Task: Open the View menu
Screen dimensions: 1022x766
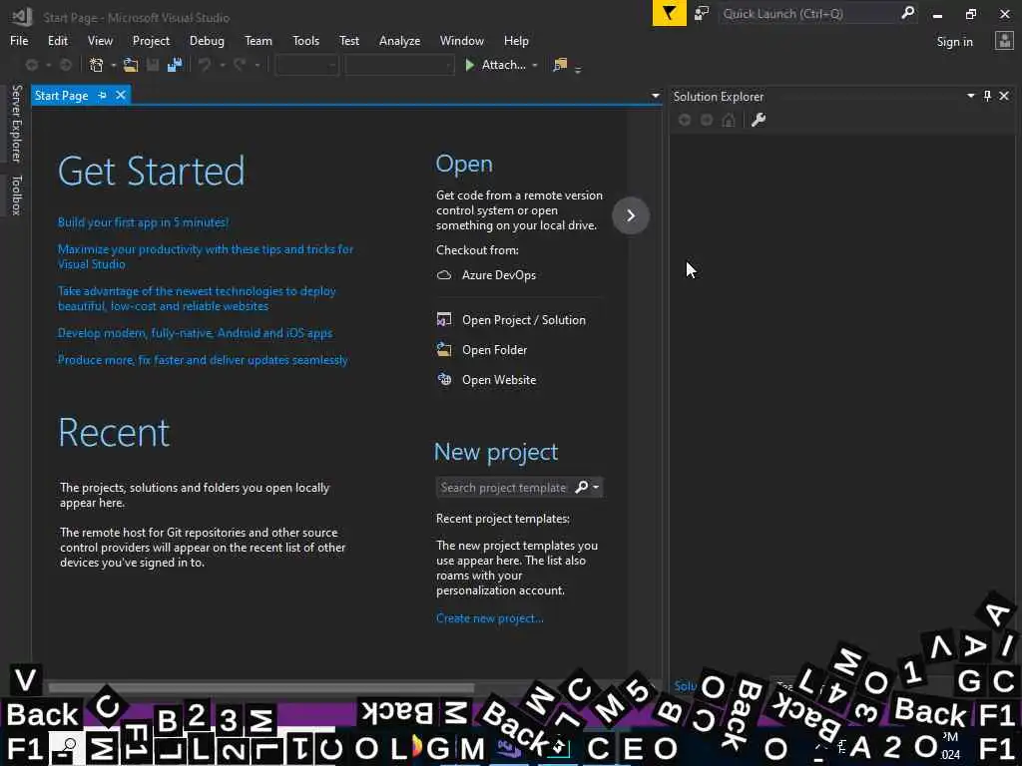Action: (x=100, y=40)
